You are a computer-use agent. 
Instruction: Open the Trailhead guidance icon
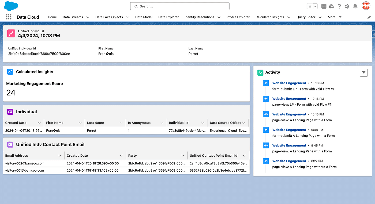pos(332,6)
